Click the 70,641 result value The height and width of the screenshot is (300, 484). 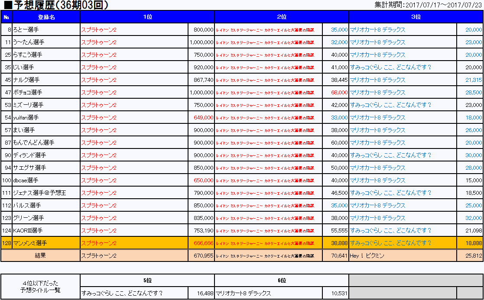(339, 255)
